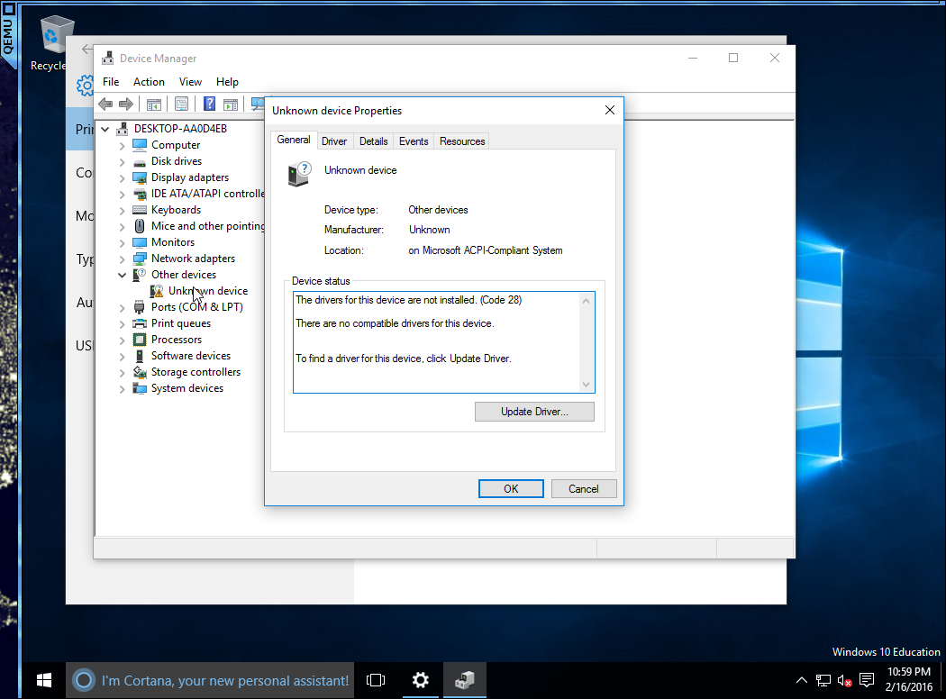Screen dimensions: 946x699
Task: Expand the Print queues node
Action: click(122, 324)
